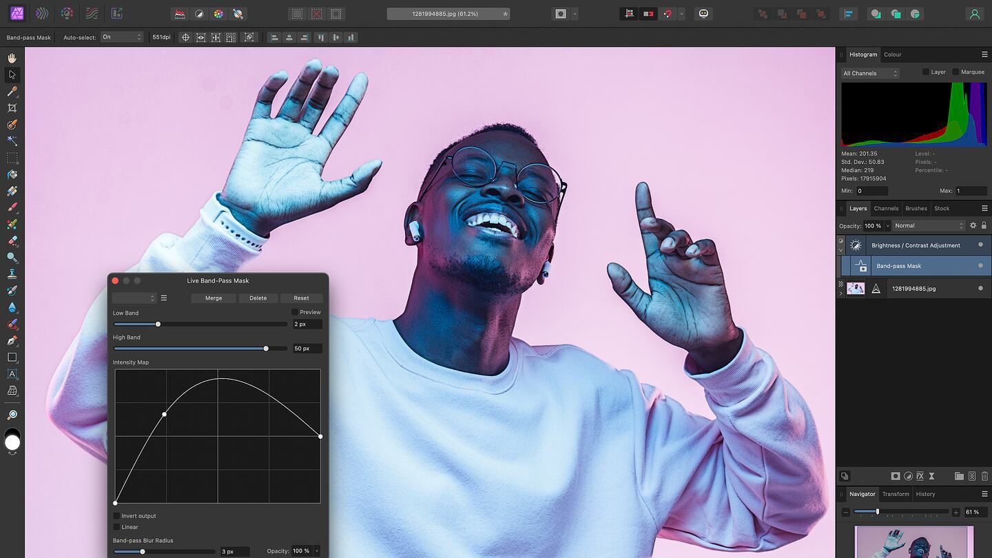This screenshot has width=992, height=558.
Task: Hide the Brightness / Contrast Adjustment layer
Action: (980, 245)
